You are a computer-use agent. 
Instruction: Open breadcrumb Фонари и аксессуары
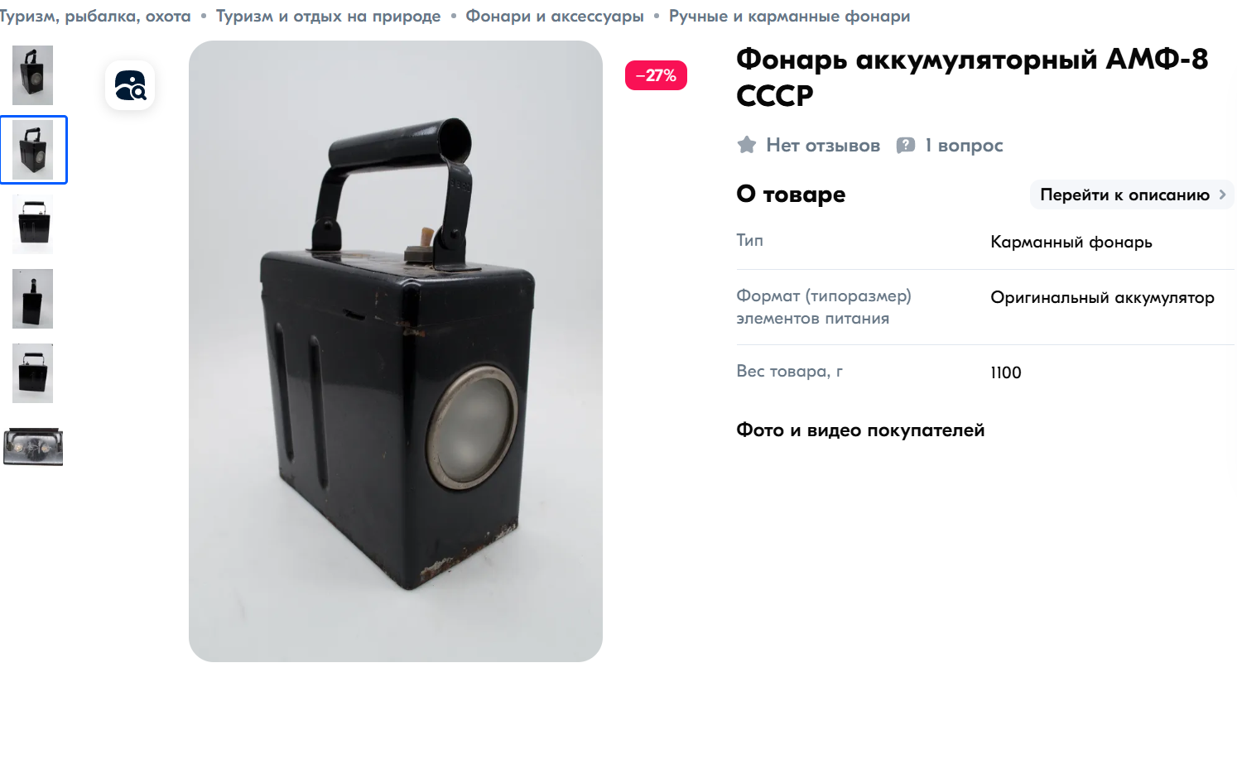click(x=555, y=17)
